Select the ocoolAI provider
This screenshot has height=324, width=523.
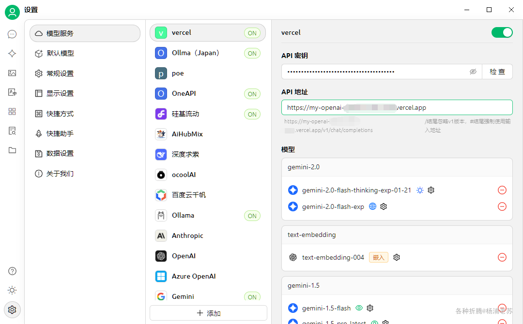(x=208, y=175)
